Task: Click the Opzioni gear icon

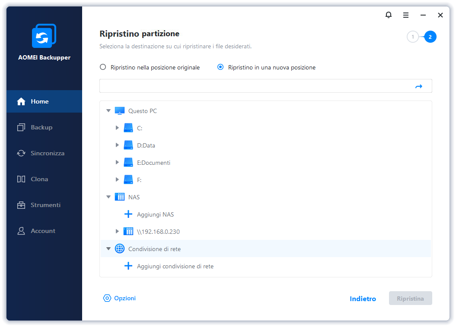Action: click(107, 298)
